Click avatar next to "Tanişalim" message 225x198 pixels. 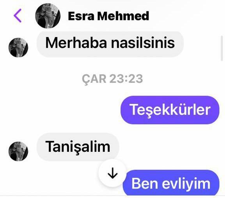tap(18, 151)
